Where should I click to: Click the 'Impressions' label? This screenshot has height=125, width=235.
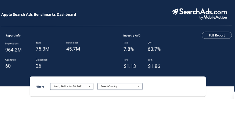tap(12, 44)
